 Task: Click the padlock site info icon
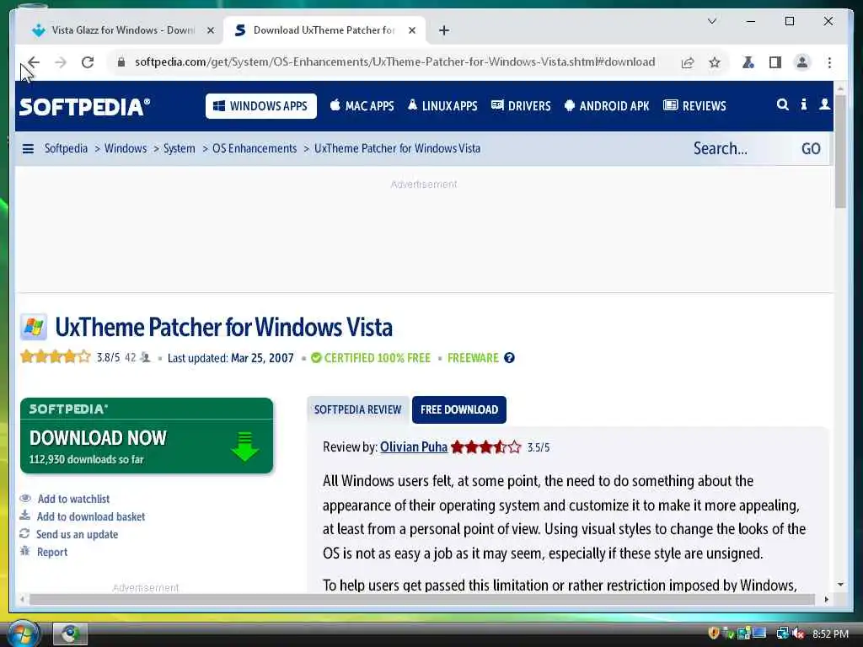121,62
